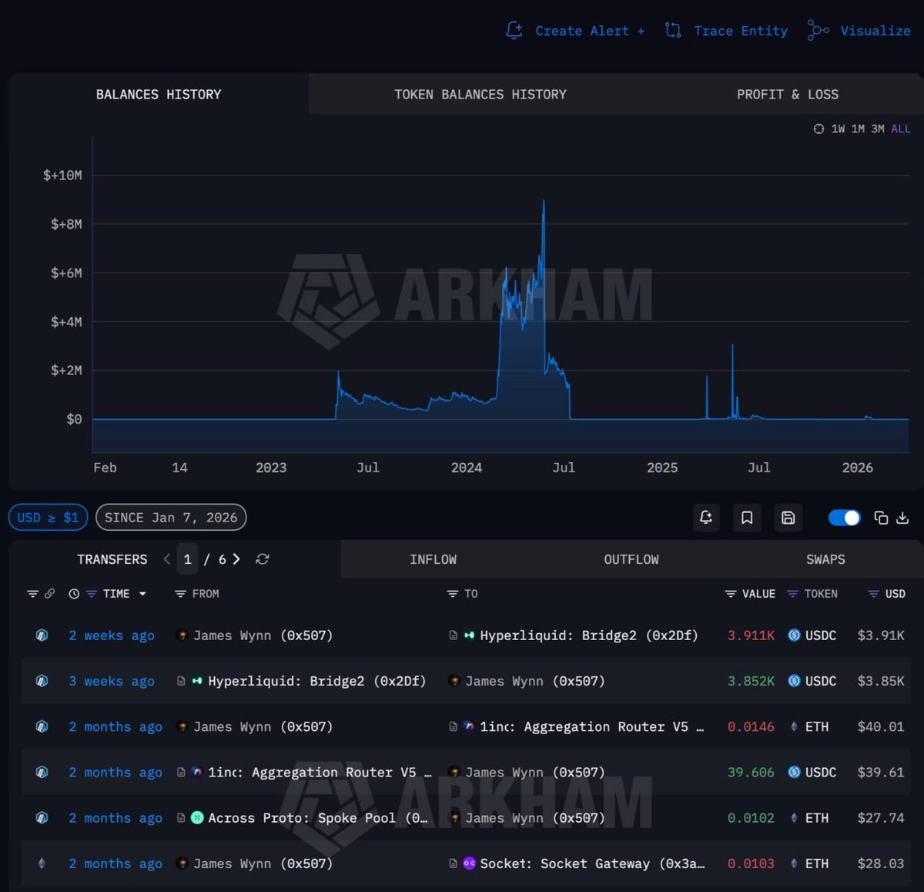Select the Transfers tab
This screenshot has width=924, height=892.
[112, 559]
